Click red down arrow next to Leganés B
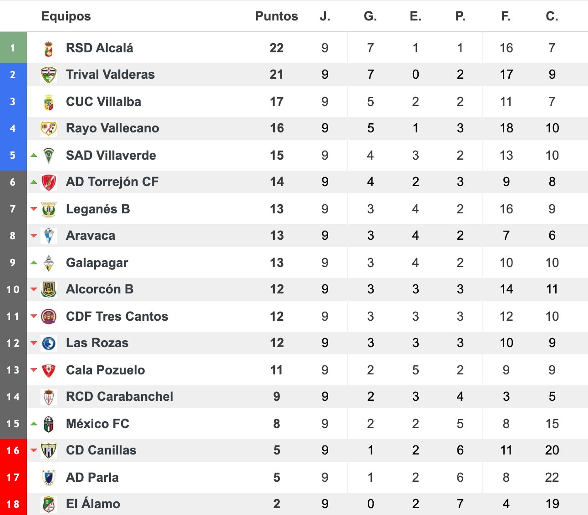Image resolution: width=588 pixels, height=515 pixels. pyautogui.click(x=34, y=209)
